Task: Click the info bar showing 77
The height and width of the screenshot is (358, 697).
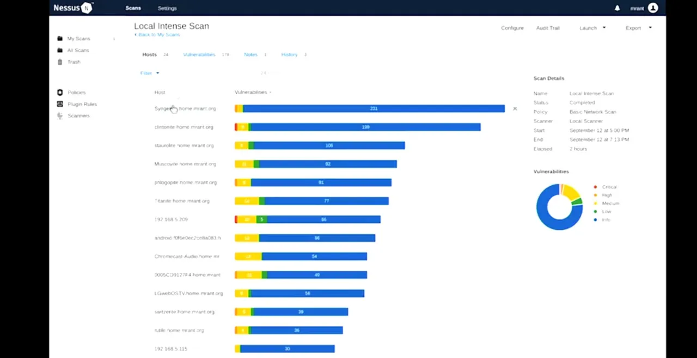Action: (x=327, y=201)
